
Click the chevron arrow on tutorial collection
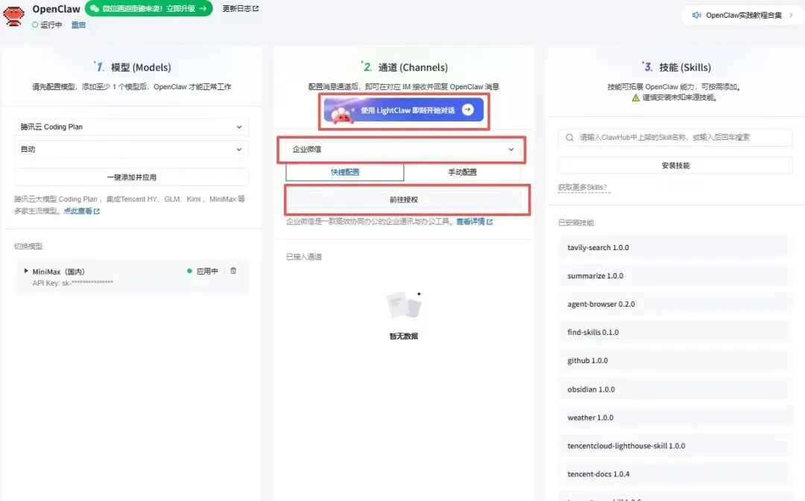coord(791,15)
